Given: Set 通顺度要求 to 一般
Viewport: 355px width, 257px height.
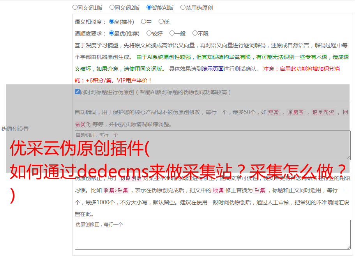Looking at the screenshot, I should coord(172,33).
